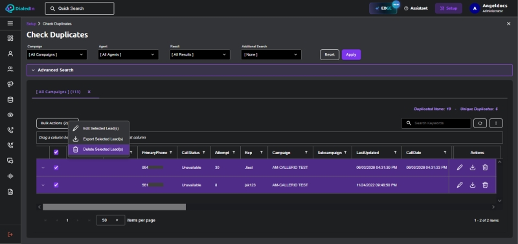Viewport: 518px width, 244px height.
Task: Open the hamburger menu in the sidebar
Action: (10, 23)
